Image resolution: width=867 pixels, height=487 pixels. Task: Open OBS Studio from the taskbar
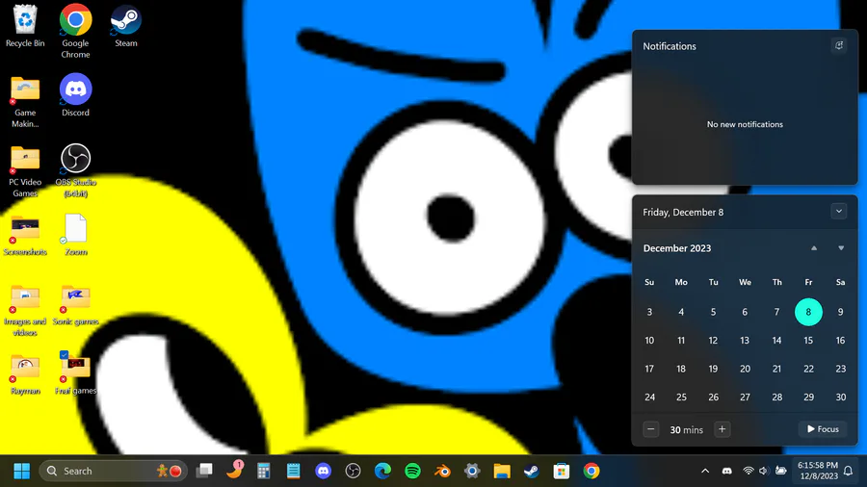coord(353,471)
